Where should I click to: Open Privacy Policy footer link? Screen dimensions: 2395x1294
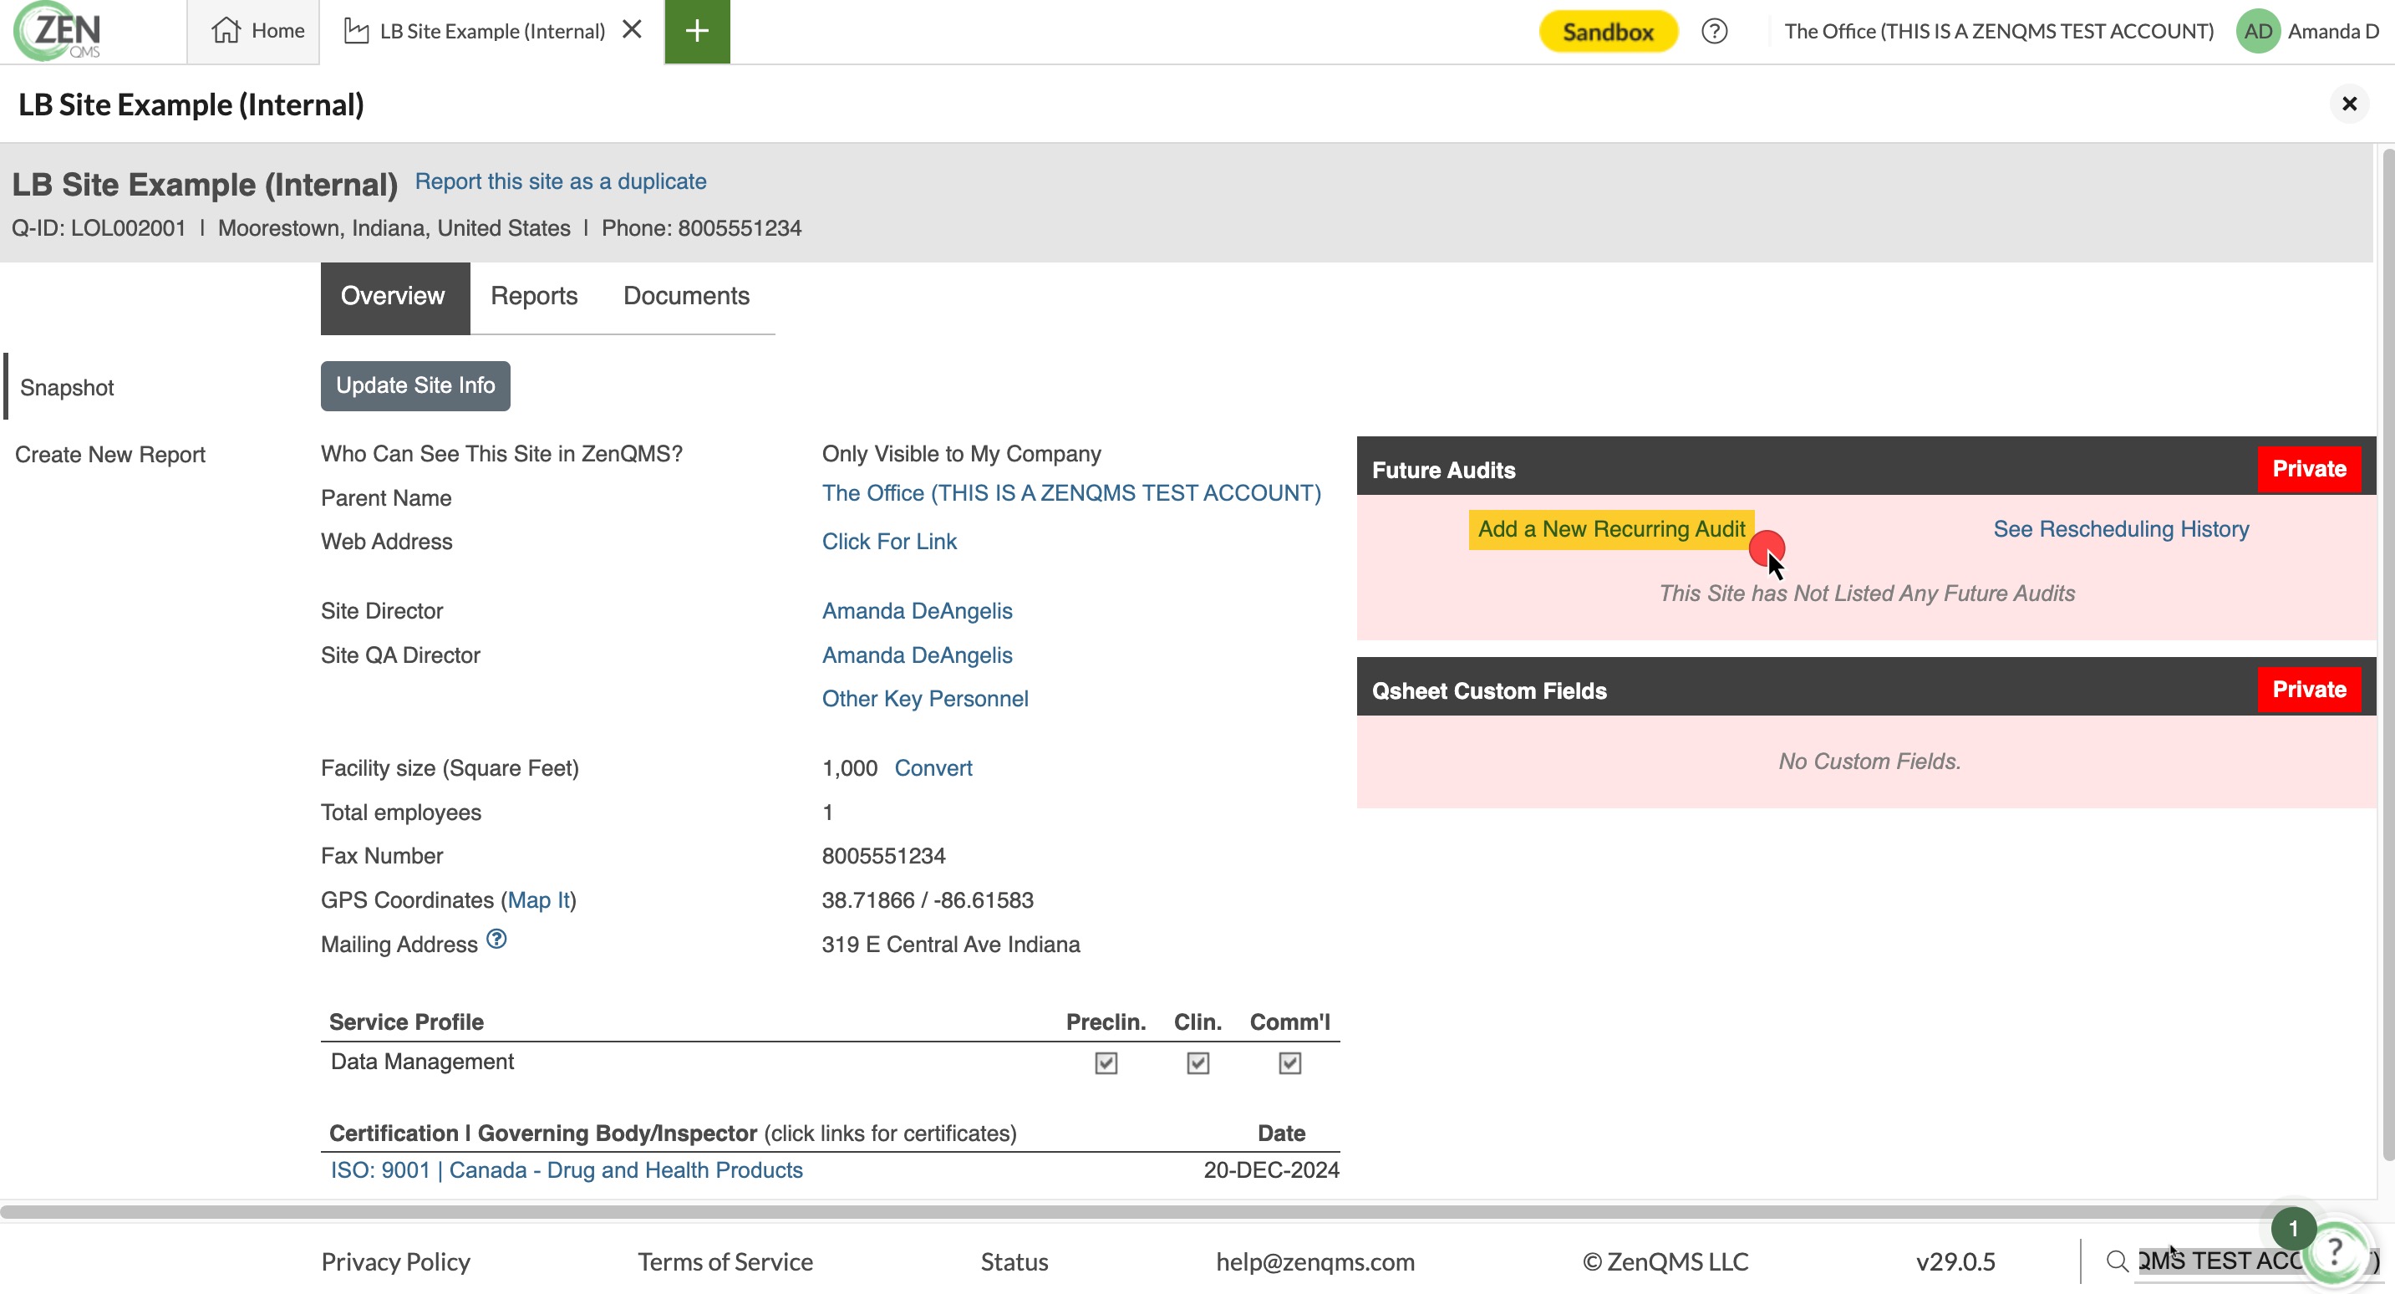click(x=396, y=1261)
